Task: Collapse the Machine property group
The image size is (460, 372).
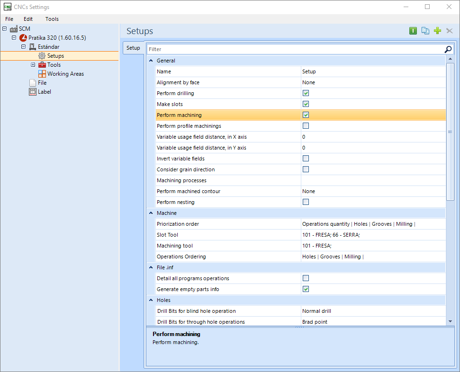Action: coord(151,213)
